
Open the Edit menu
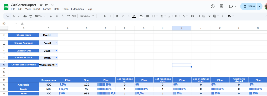(20, 9)
